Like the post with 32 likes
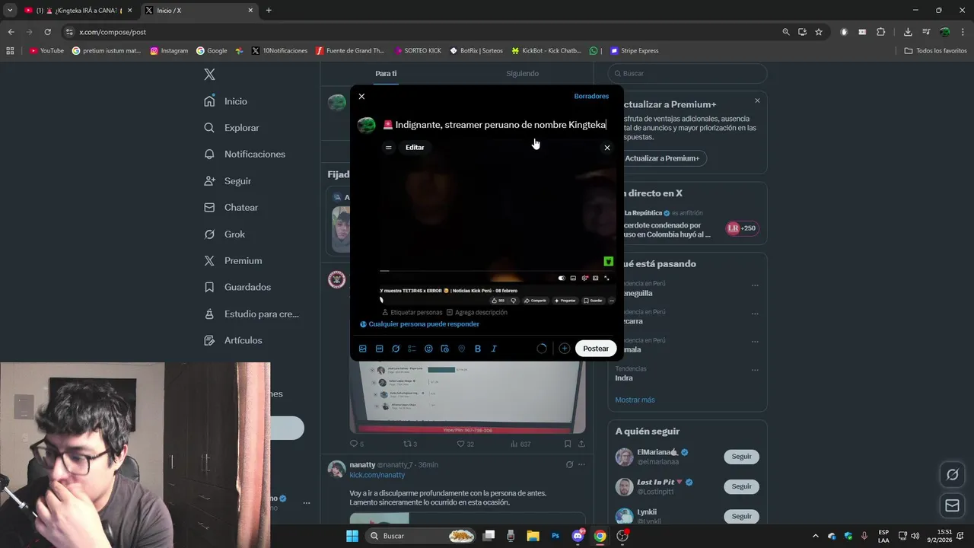Viewport: 974px width, 548px height. click(465, 444)
